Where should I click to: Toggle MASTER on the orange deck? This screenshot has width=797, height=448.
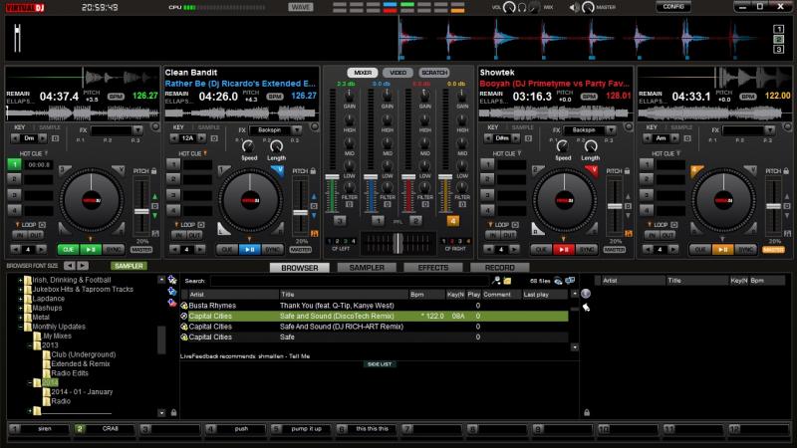tap(773, 250)
